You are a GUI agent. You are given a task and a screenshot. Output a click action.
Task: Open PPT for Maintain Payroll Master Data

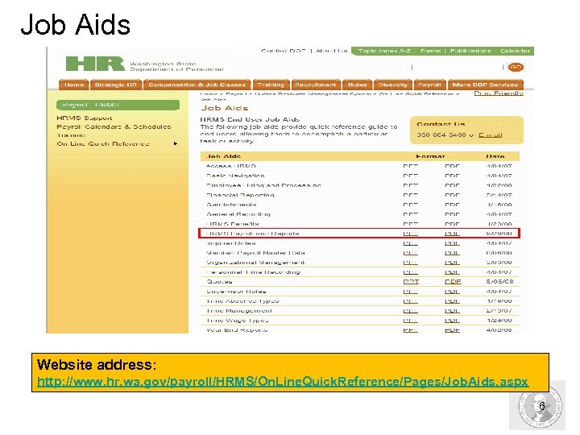[410, 253]
